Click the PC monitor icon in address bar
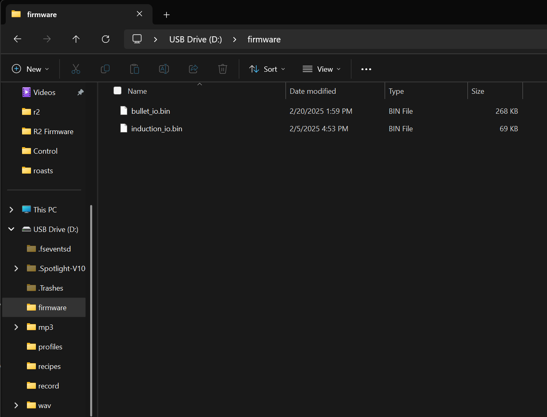This screenshot has height=417, width=547. (x=137, y=39)
